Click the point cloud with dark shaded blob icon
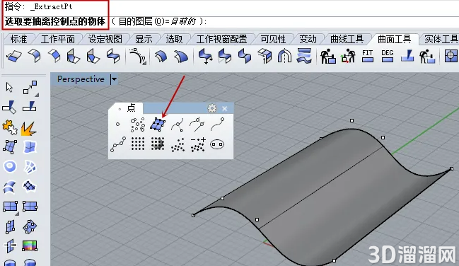The width and height of the screenshot is (459, 266). click(158, 144)
